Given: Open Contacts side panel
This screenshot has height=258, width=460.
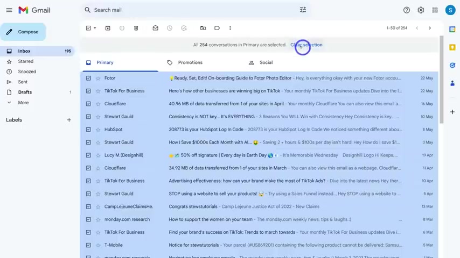Looking at the screenshot, I should click(452, 83).
